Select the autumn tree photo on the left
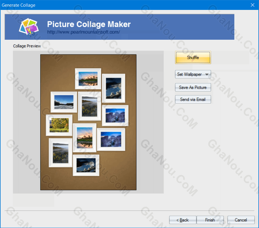Screen dimensions: 259x228 pos(59,125)
